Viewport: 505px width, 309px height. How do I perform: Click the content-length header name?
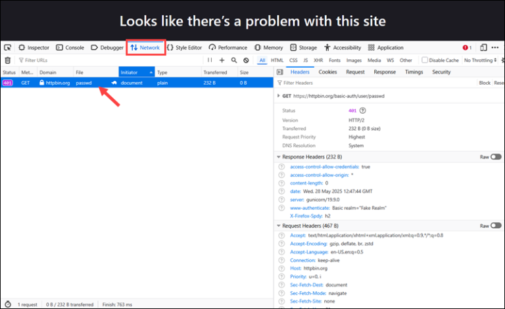tap(306, 183)
